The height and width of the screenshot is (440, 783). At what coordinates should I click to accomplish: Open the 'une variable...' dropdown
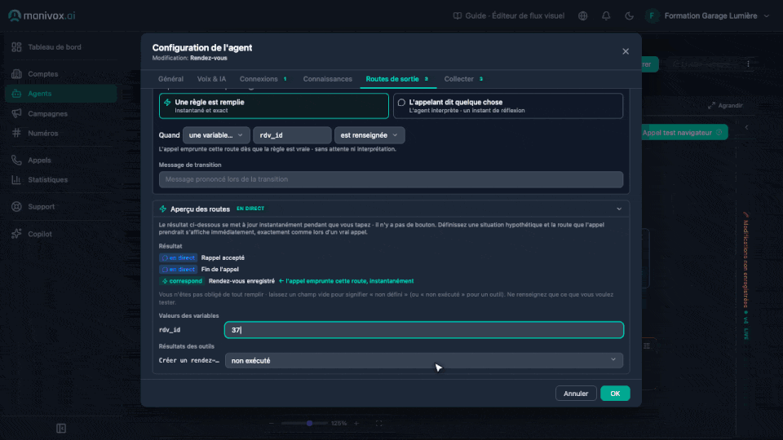coord(215,135)
